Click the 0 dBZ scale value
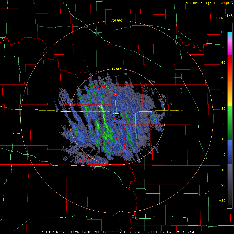Image resolution: width=234 pixels, height=234 pixels. point(224,155)
